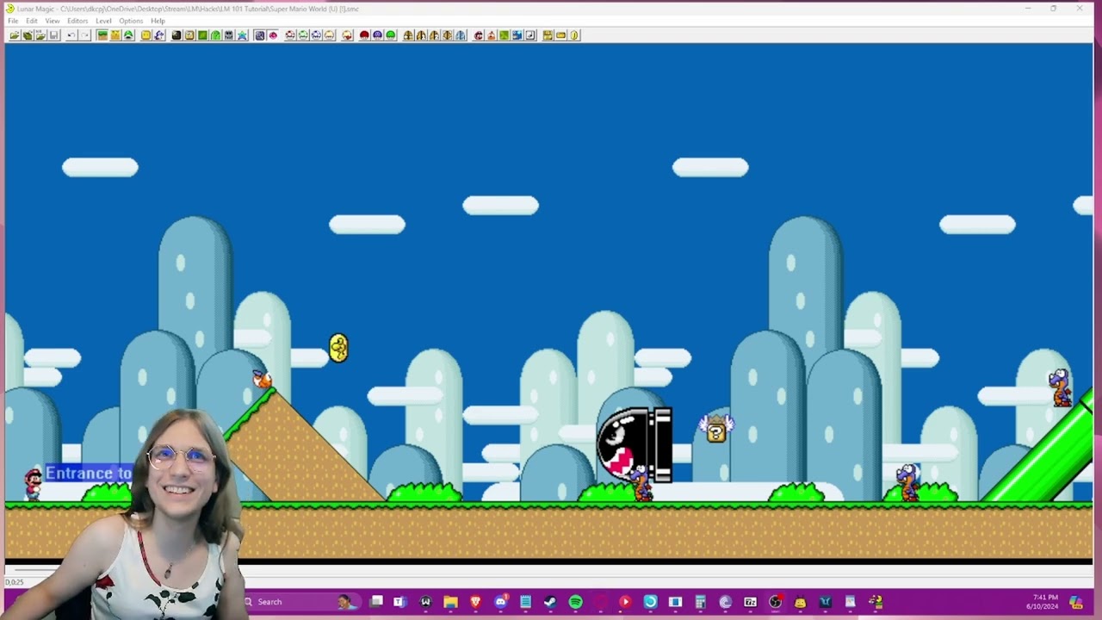The width and height of the screenshot is (1102, 620).
Task: Click the Open ROM folder icon
Action: tap(15, 35)
